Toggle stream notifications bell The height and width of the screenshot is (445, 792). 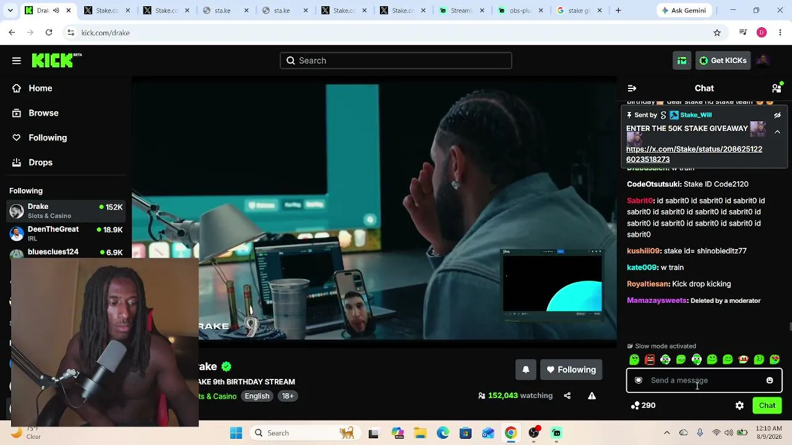(x=526, y=370)
